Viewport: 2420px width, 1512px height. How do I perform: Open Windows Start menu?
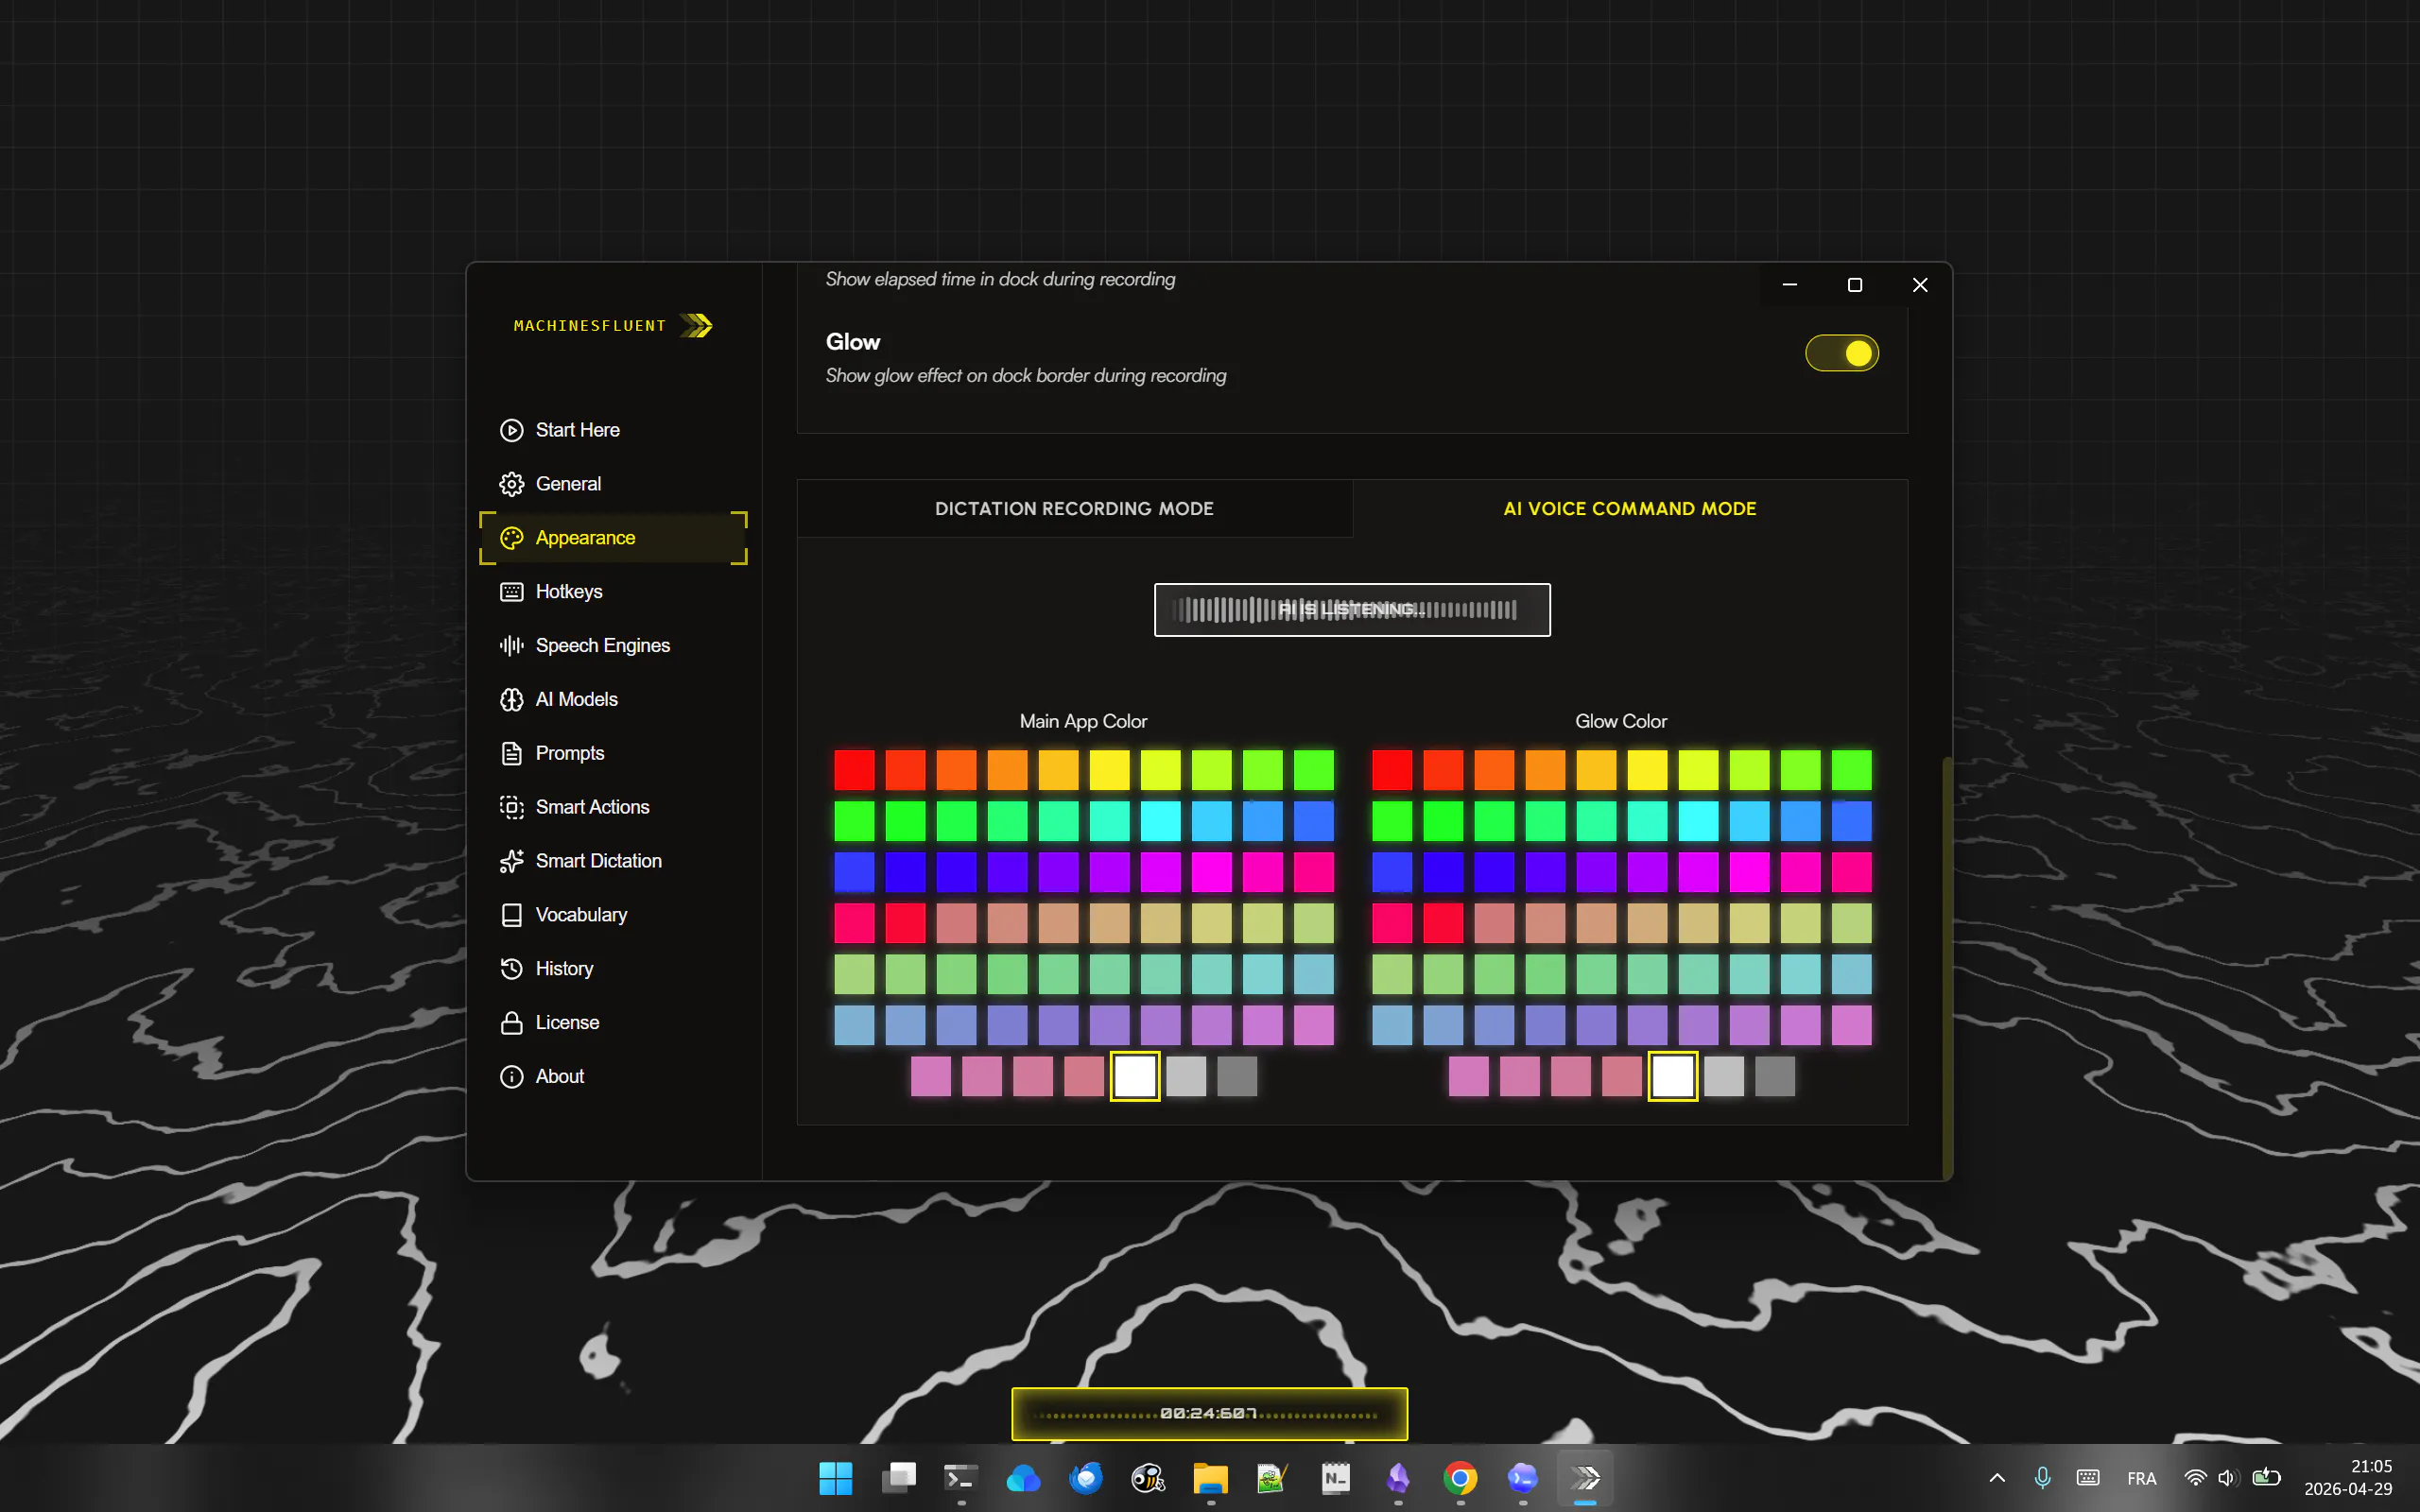tap(835, 1478)
